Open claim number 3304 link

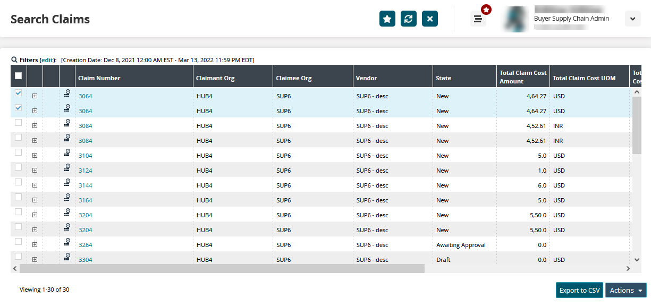click(85, 260)
